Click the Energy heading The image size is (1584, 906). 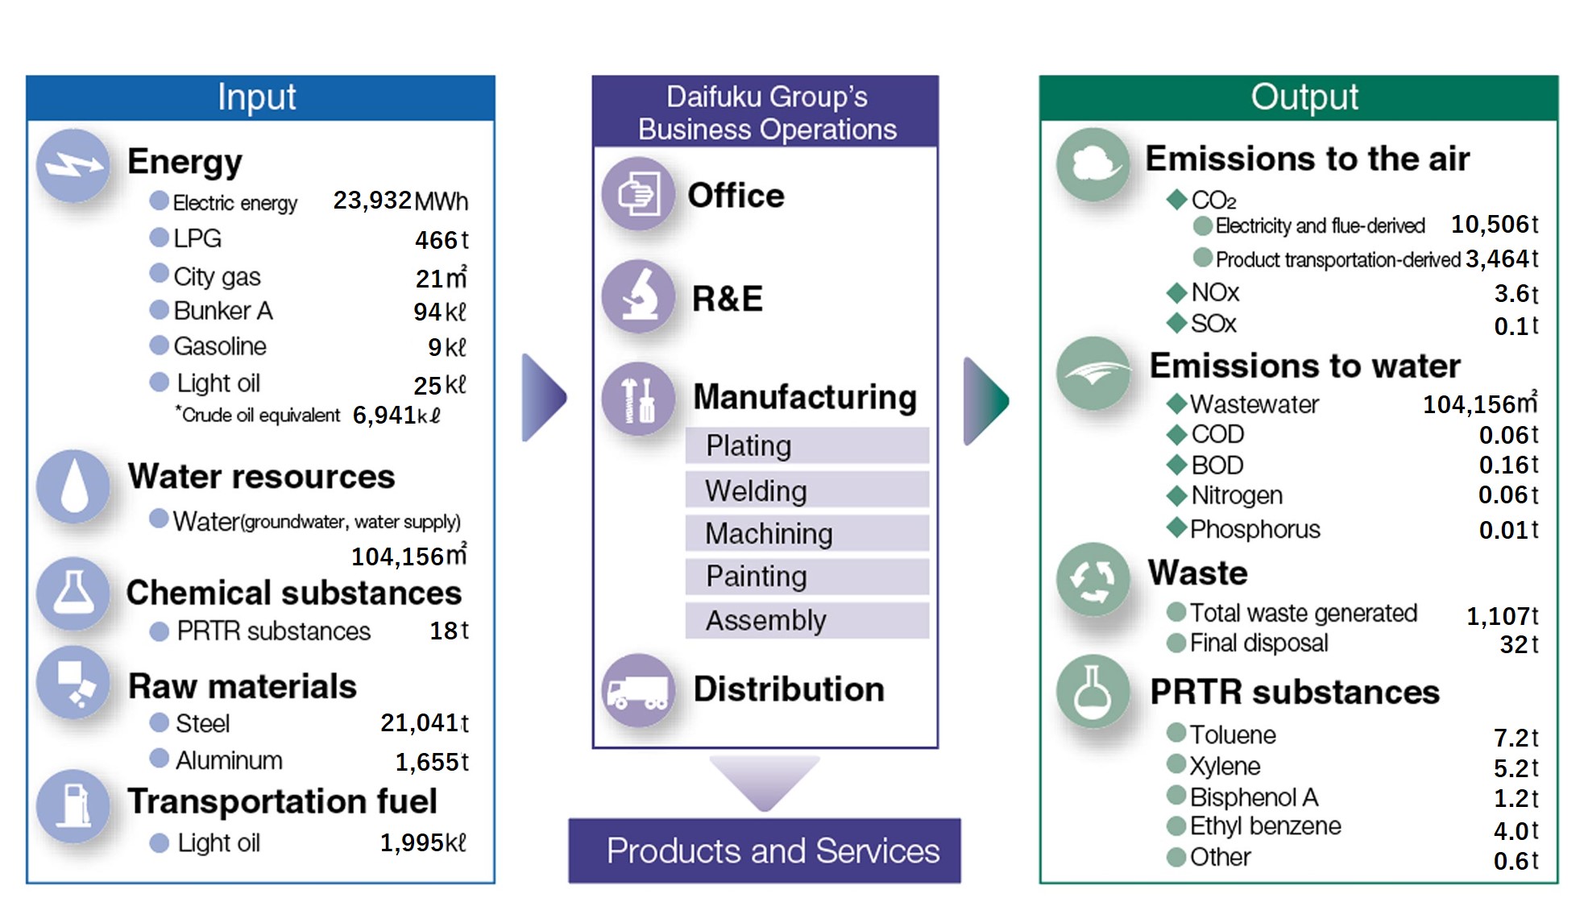click(x=185, y=162)
